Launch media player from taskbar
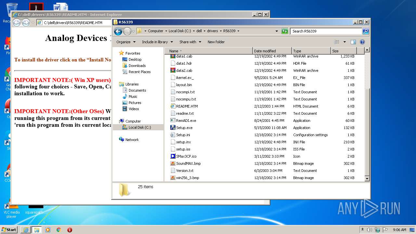This screenshot has height=234, width=416. pos(48,230)
